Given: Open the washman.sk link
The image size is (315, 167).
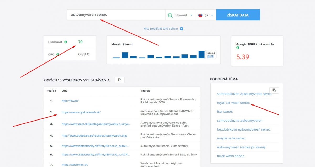Looking at the screenshot, I should 75,165.
